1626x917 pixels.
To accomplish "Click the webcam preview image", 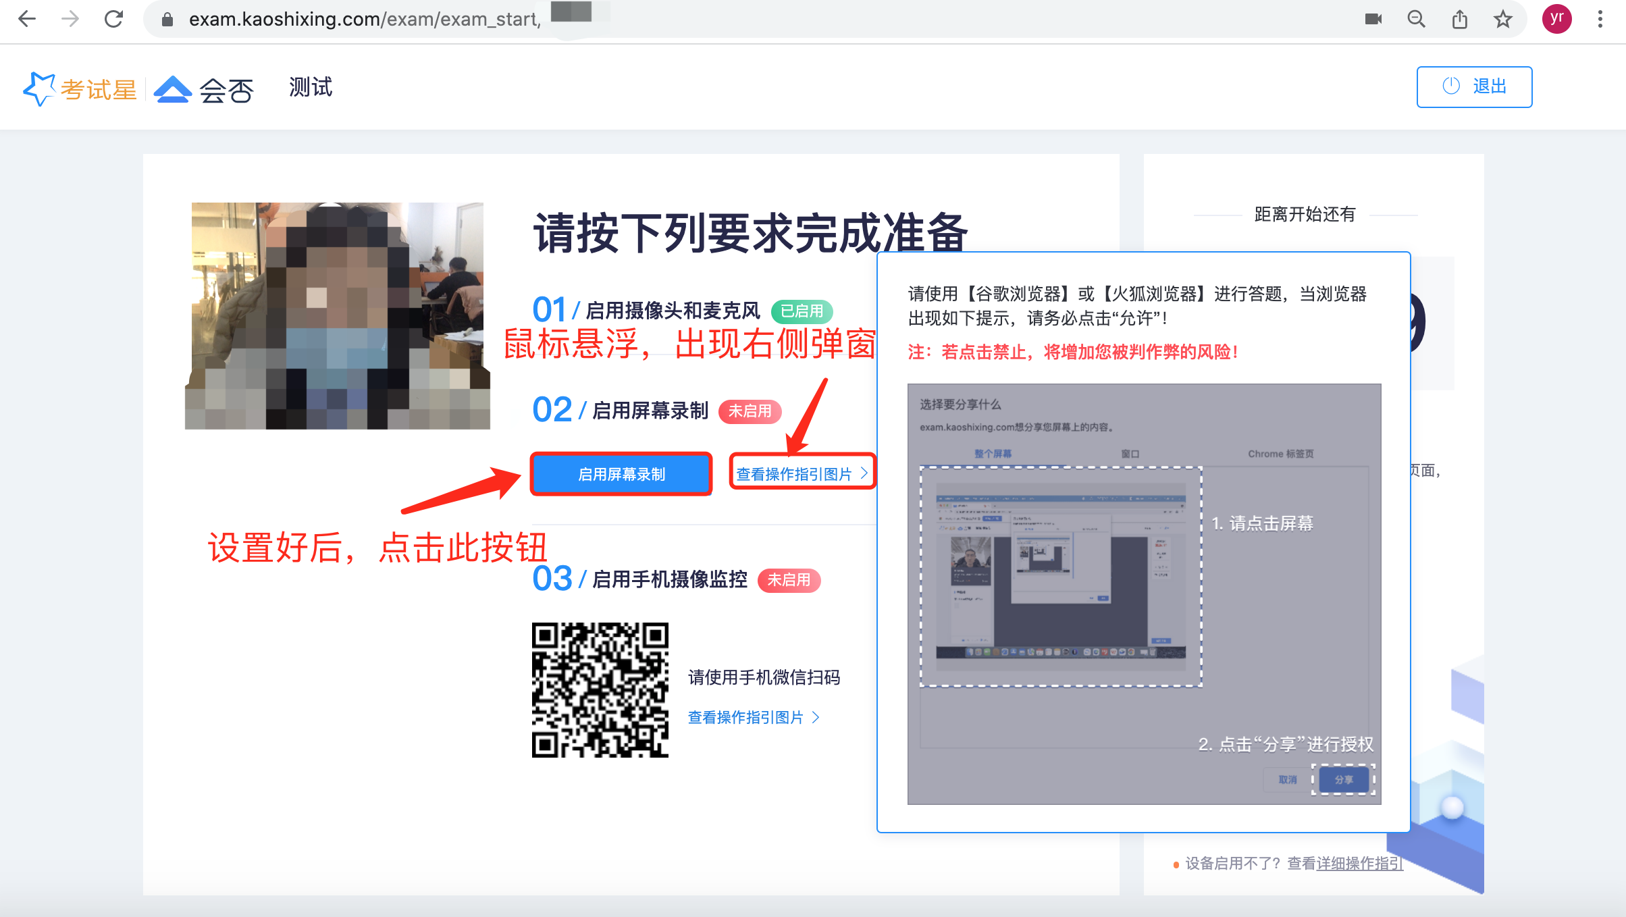I will coord(338,315).
